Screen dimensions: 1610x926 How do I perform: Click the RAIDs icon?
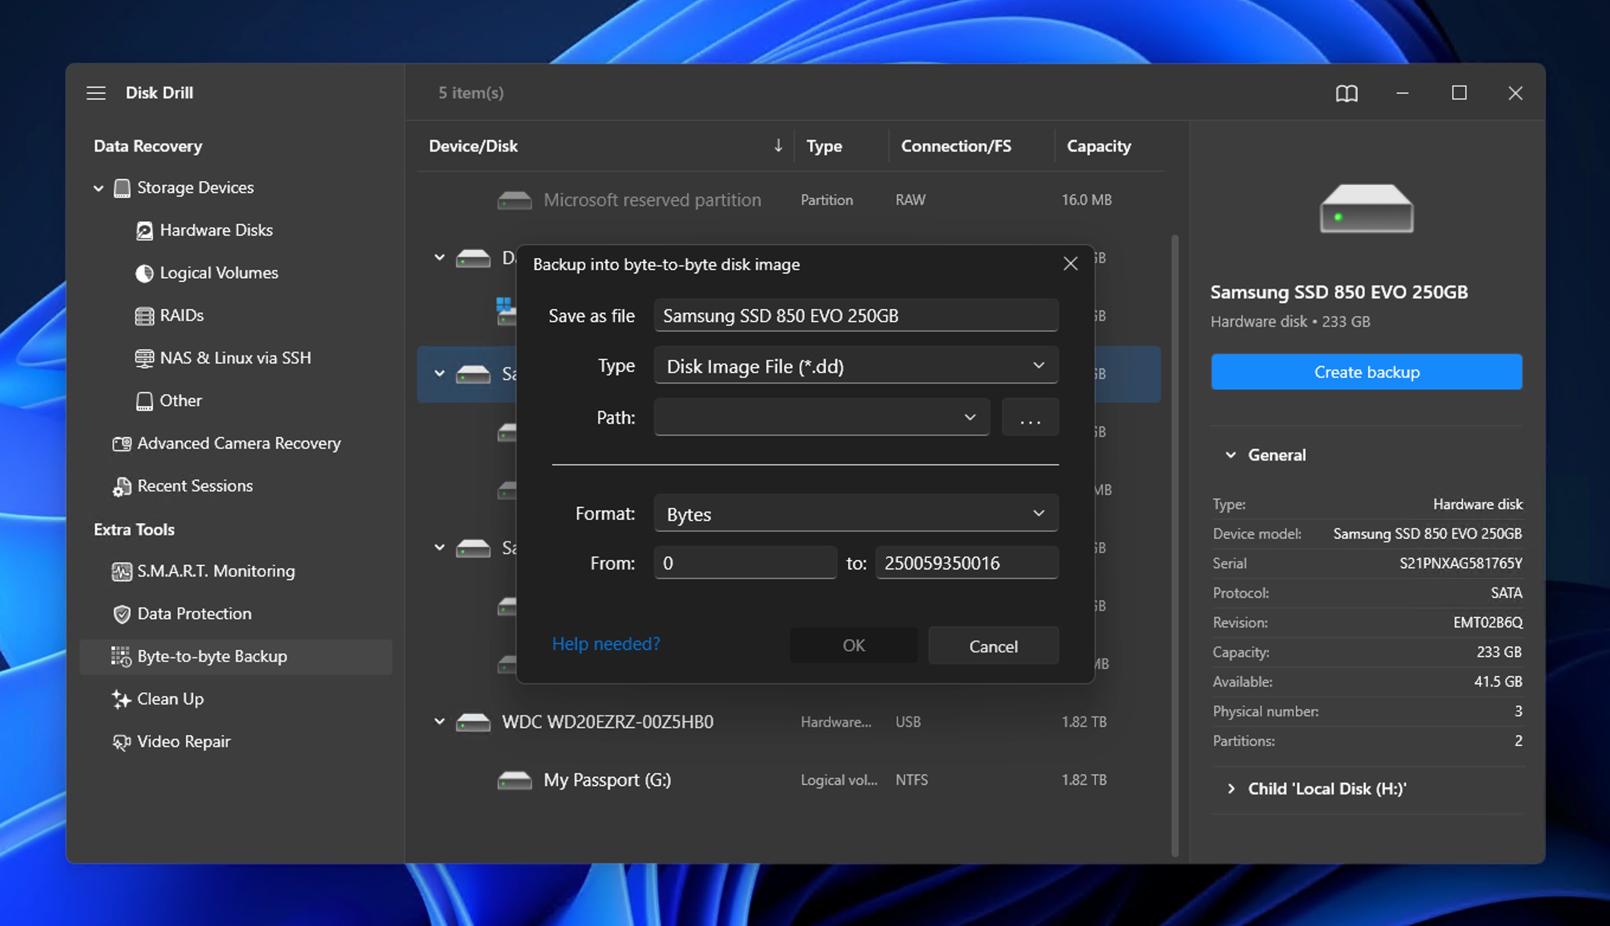tap(145, 316)
